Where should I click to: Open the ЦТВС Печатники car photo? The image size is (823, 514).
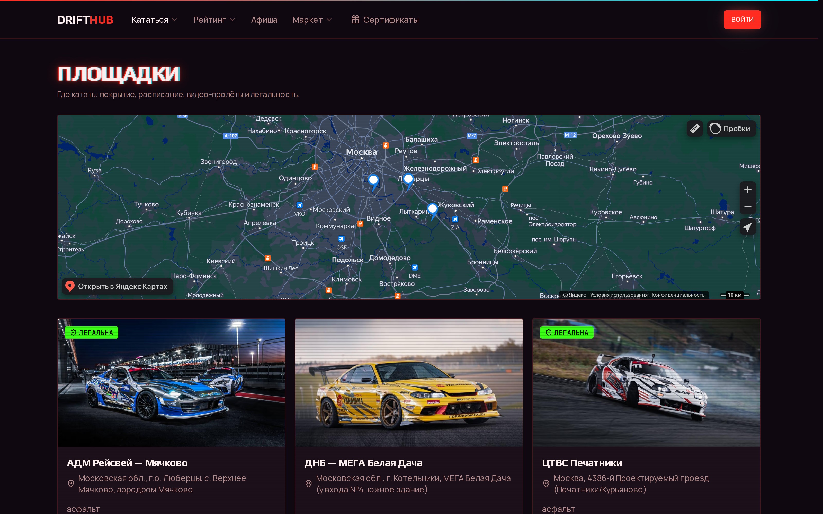(x=646, y=382)
